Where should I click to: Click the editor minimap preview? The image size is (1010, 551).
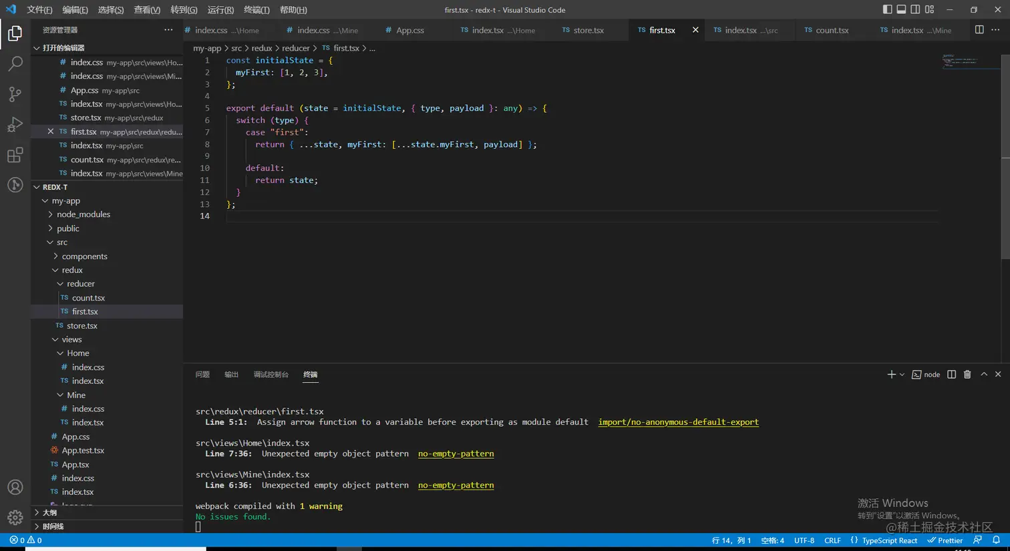point(959,61)
